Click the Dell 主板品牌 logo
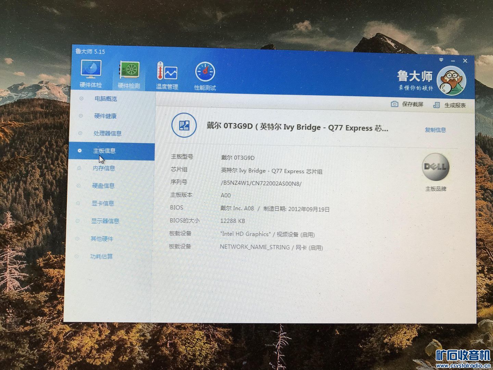493x370 pixels. click(x=435, y=167)
